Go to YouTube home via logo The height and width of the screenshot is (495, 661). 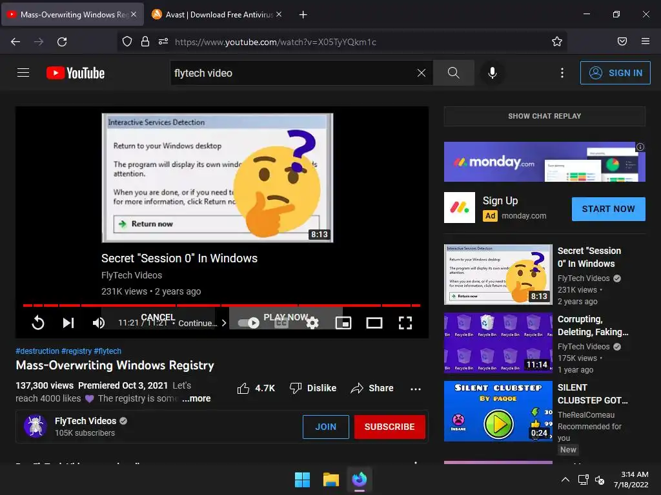(x=76, y=73)
